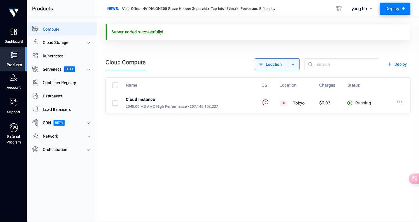Select Load Balancers in the Products menu
The height and width of the screenshot is (222, 419).
point(62,109)
